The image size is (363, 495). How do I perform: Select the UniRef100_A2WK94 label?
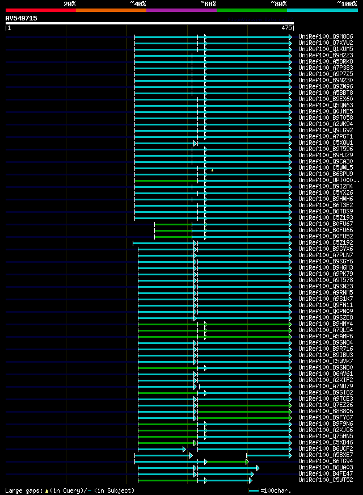pyautogui.click(x=326, y=124)
